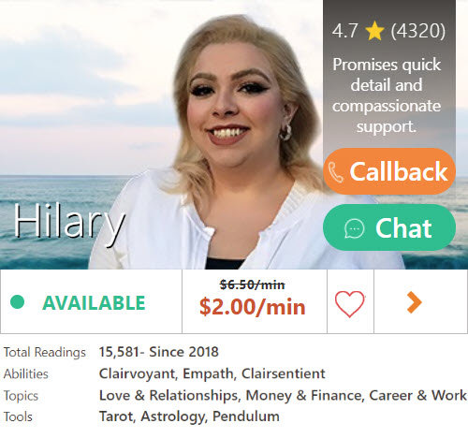This screenshot has width=468, height=438.
Task: Click the green availability dot
Action: [x=17, y=302]
